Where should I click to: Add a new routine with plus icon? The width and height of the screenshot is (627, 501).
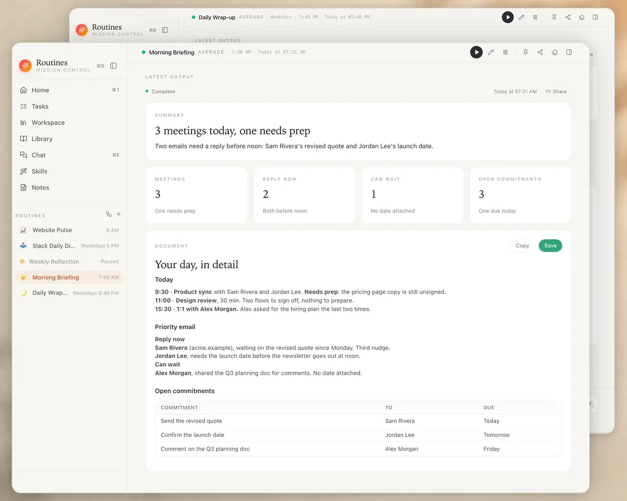click(x=119, y=214)
